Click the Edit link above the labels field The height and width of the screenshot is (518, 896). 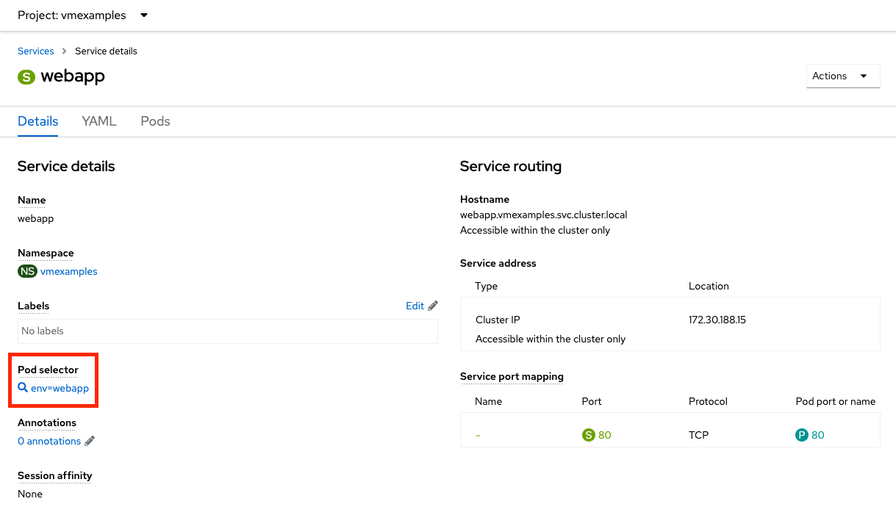415,305
